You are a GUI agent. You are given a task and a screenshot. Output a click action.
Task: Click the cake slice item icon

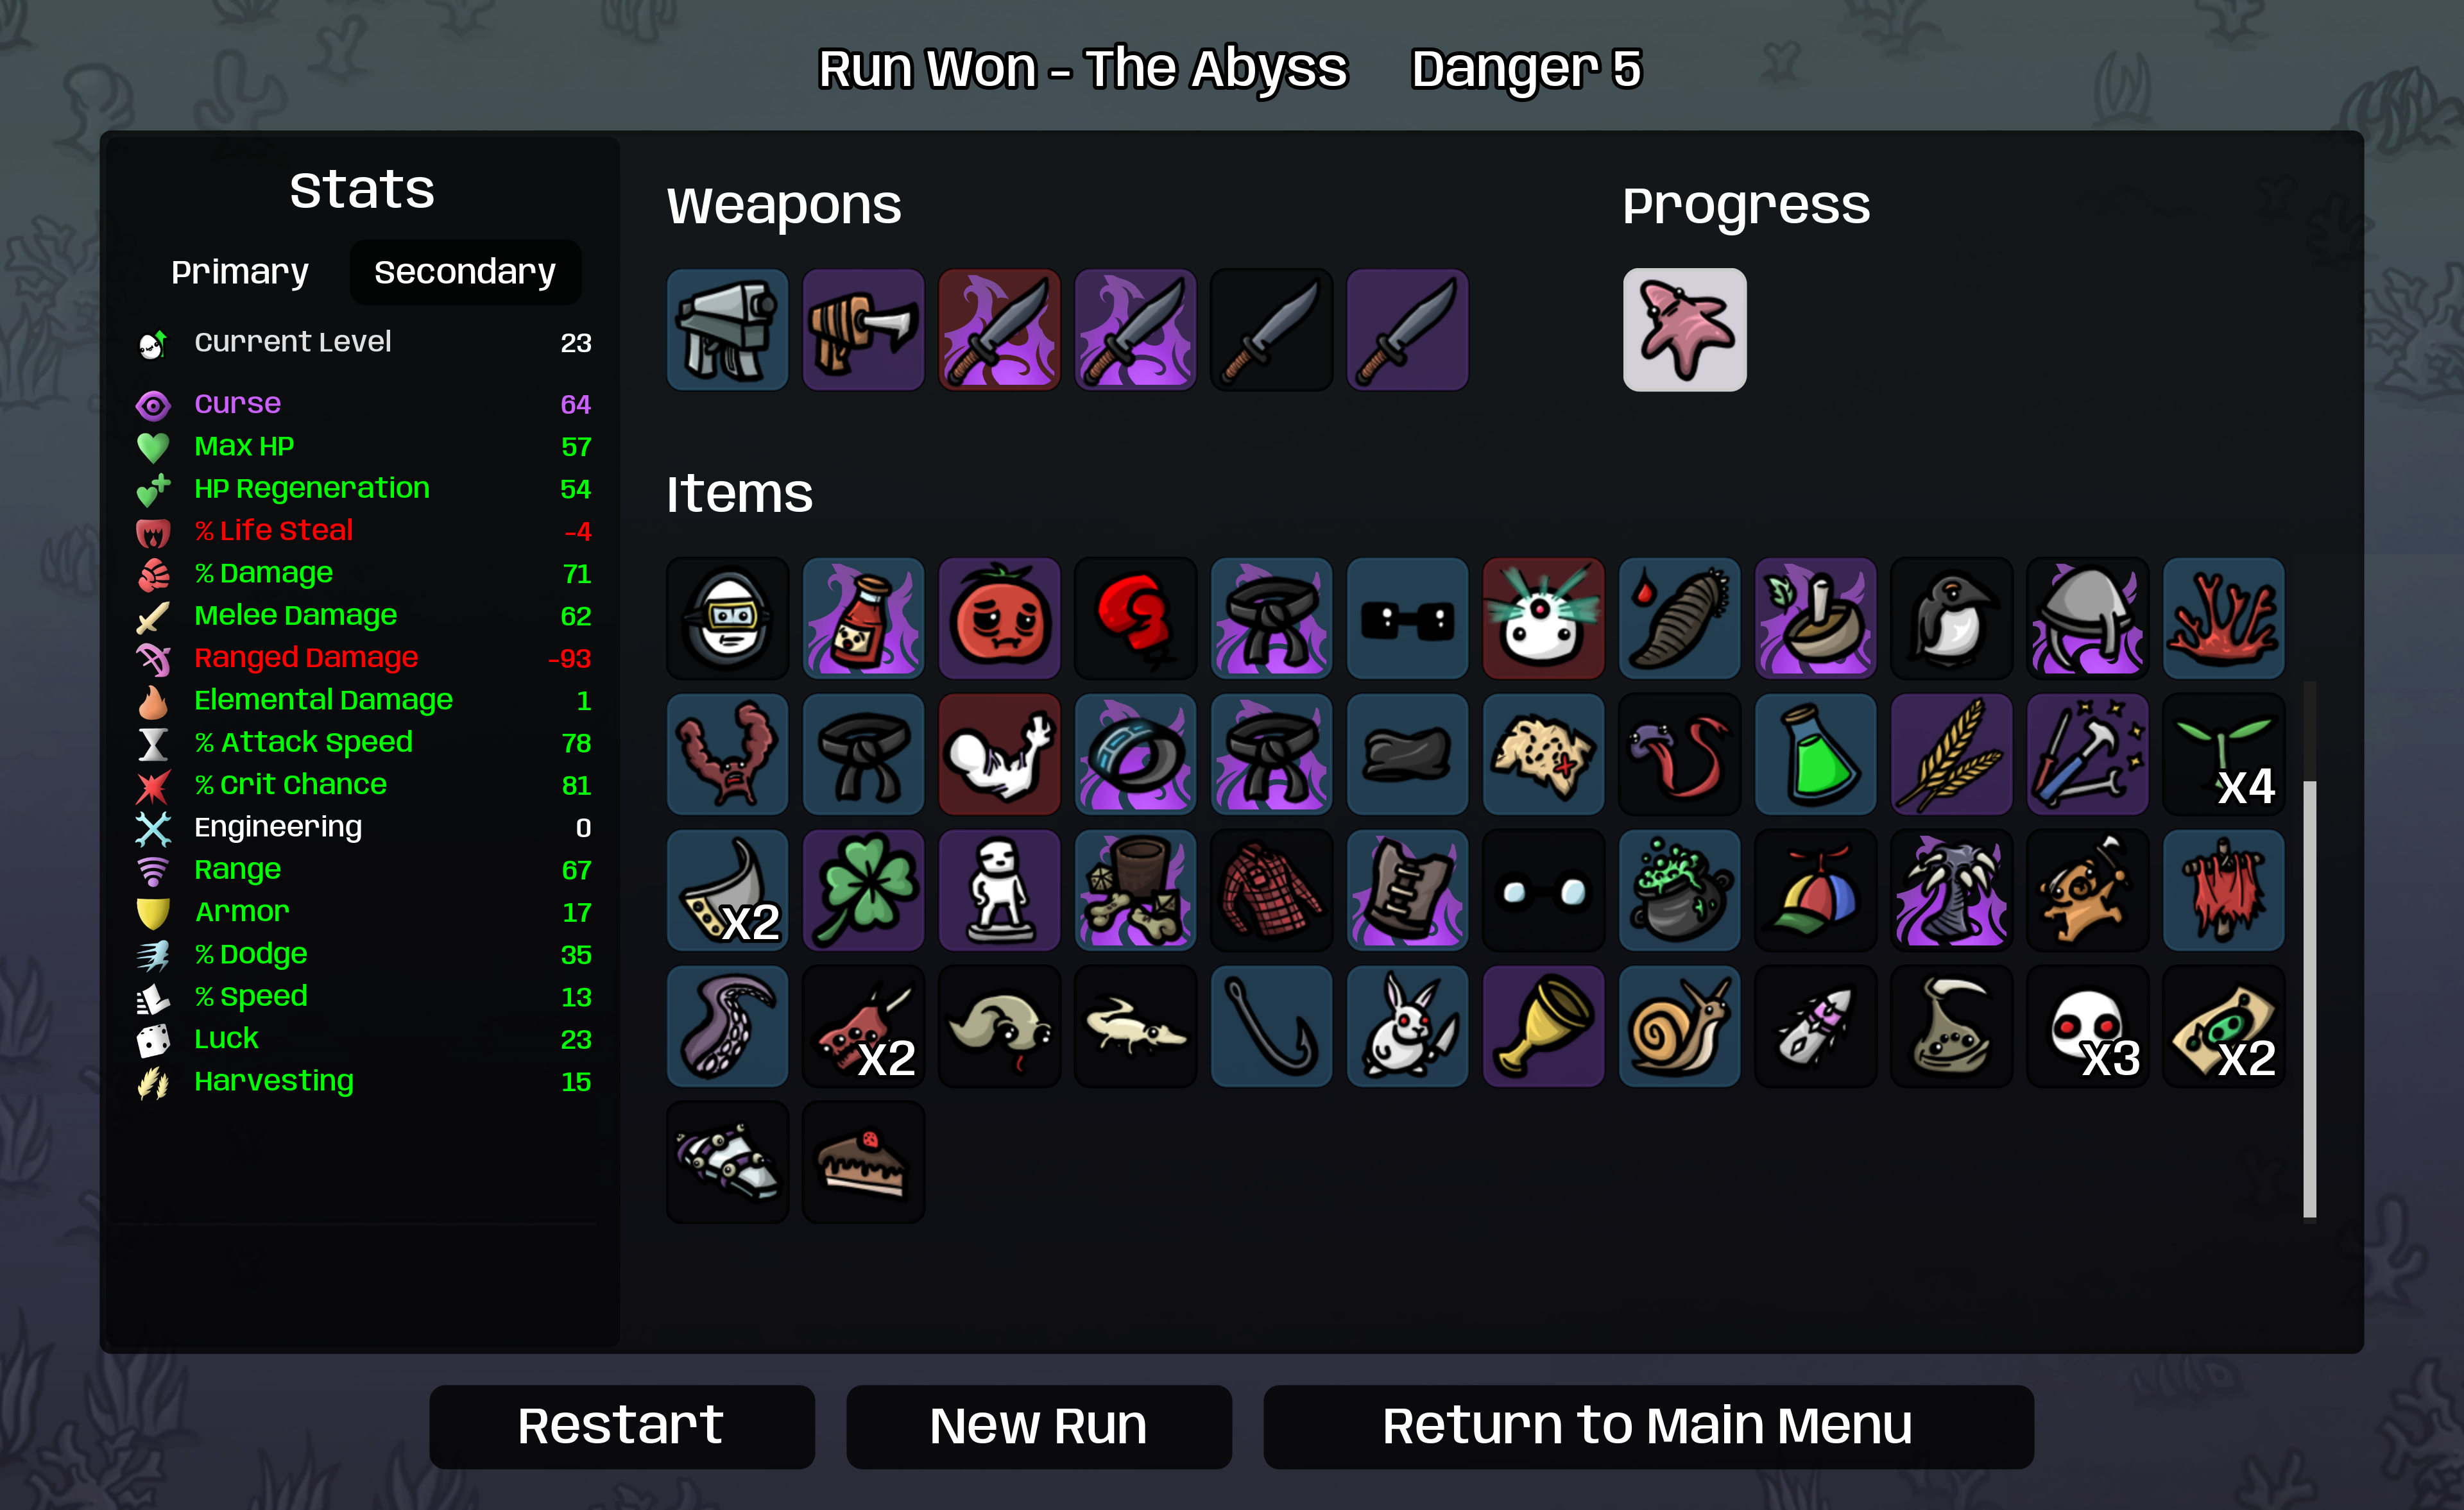pyautogui.click(x=863, y=1162)
